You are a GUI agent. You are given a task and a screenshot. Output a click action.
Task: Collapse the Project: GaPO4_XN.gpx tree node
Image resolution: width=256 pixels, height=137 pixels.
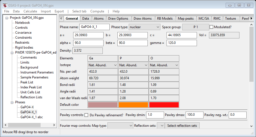point(7,18)
